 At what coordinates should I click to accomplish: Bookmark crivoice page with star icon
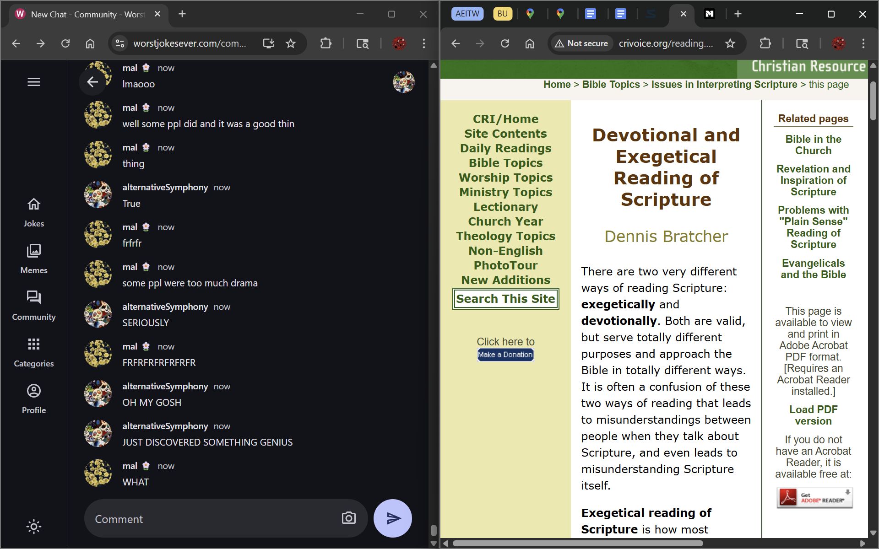[730, 43]
